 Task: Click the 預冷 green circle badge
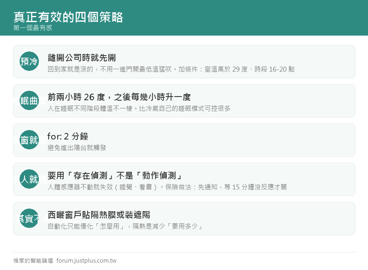pos(29,61)
